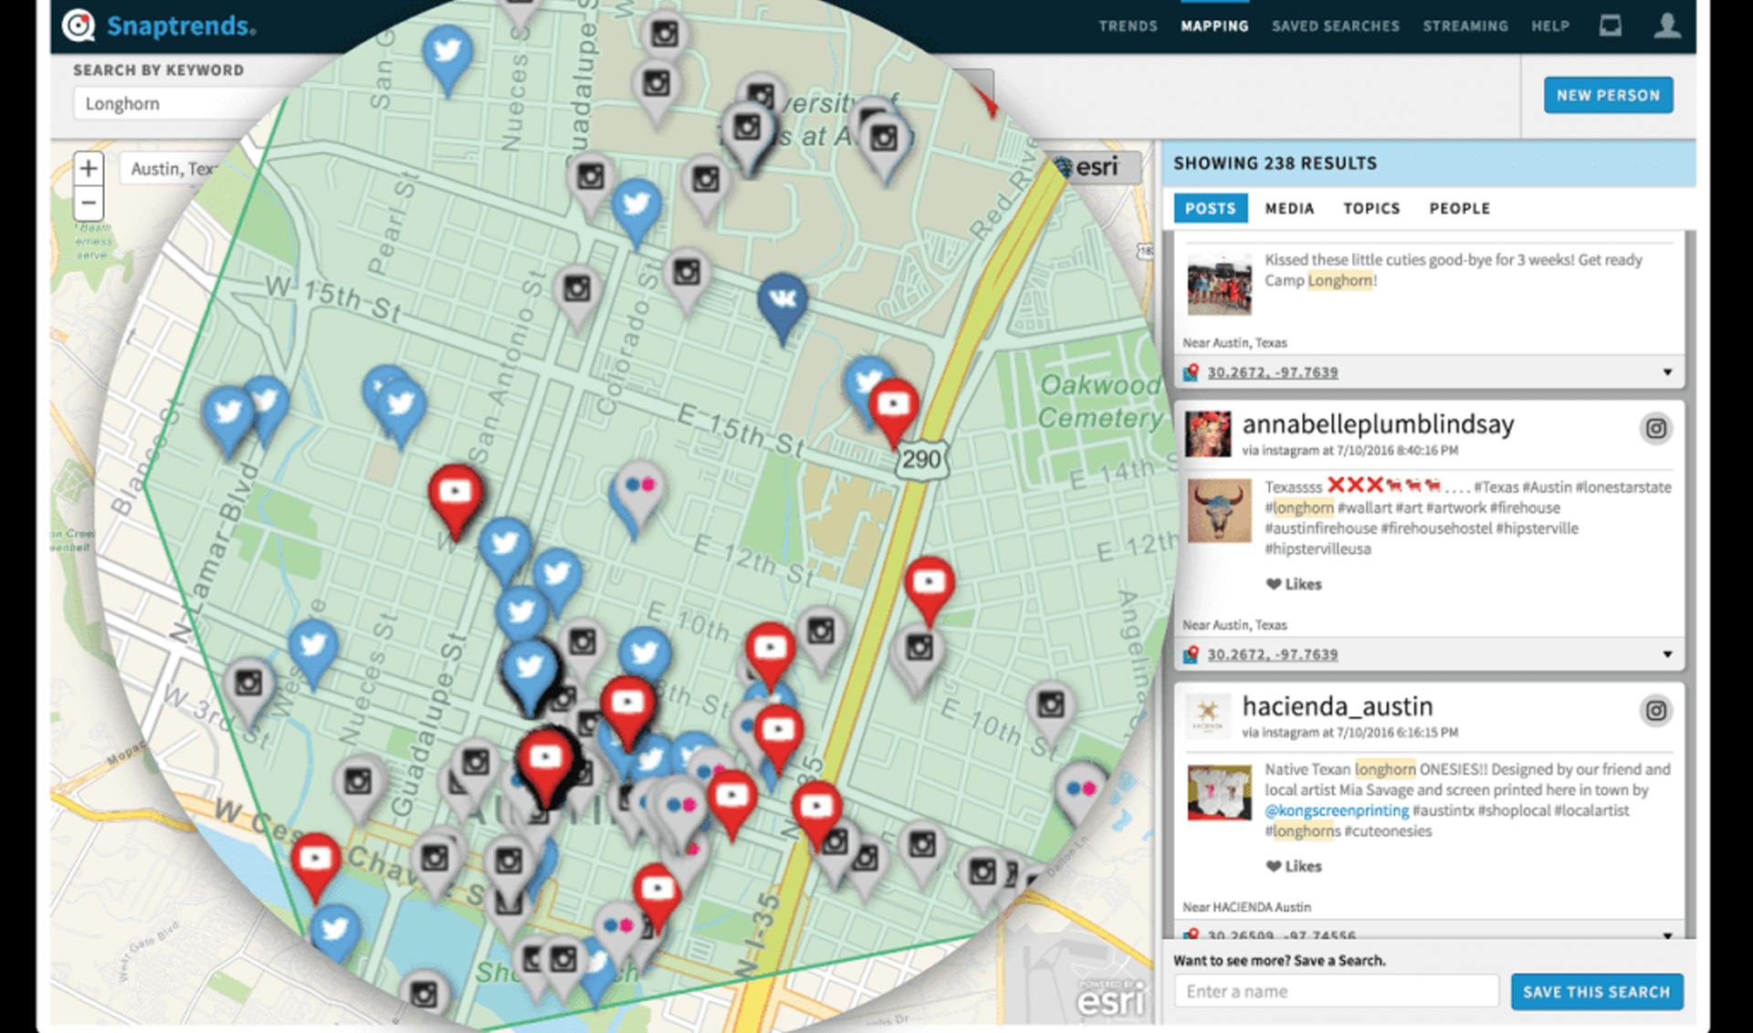Click the Enter a name field
Screen dimensions: 1753x1033
pos(1337,991)
